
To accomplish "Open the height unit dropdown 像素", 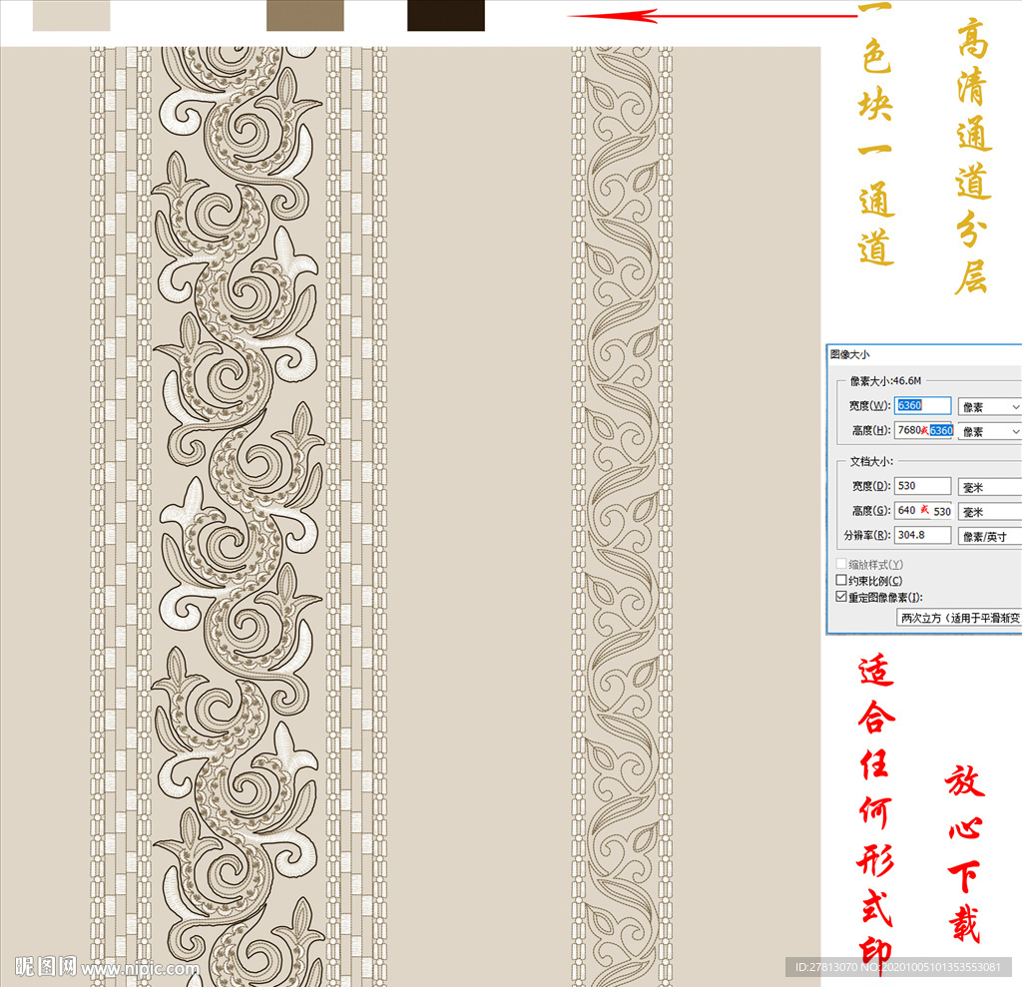I will pyautogui.click(x=990, y=431).
